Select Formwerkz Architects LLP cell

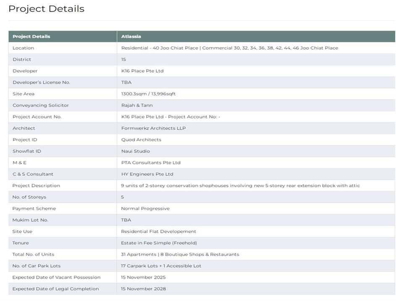153,128
